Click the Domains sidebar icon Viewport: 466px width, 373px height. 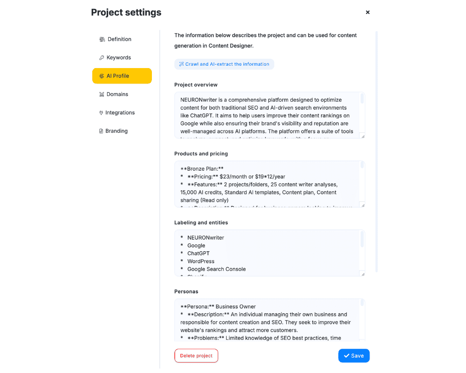point(102,95)
